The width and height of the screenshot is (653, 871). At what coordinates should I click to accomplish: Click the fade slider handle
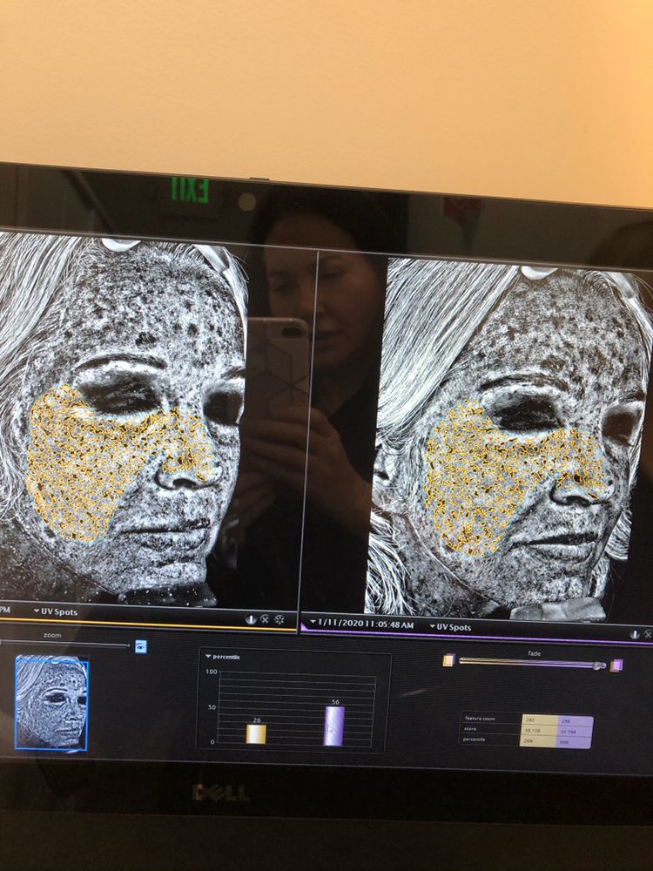point(599,665)
